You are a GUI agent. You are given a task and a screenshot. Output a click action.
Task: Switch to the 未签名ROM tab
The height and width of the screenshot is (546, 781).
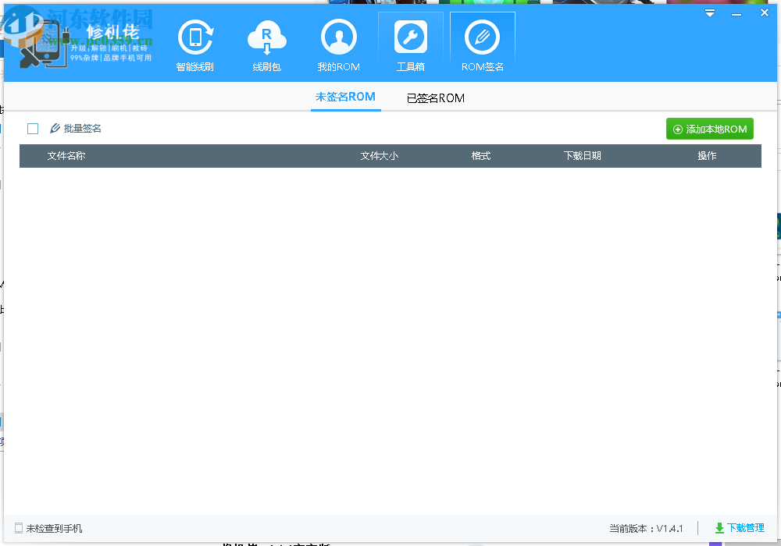346,97
